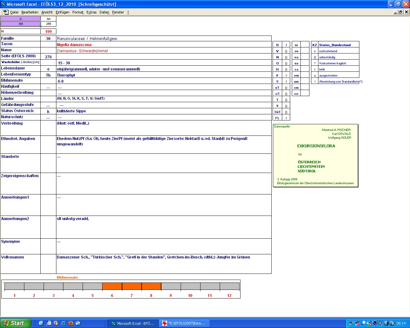Click the round 'i' tray icon
The image size is (410, 328).
tap(386, 323)
